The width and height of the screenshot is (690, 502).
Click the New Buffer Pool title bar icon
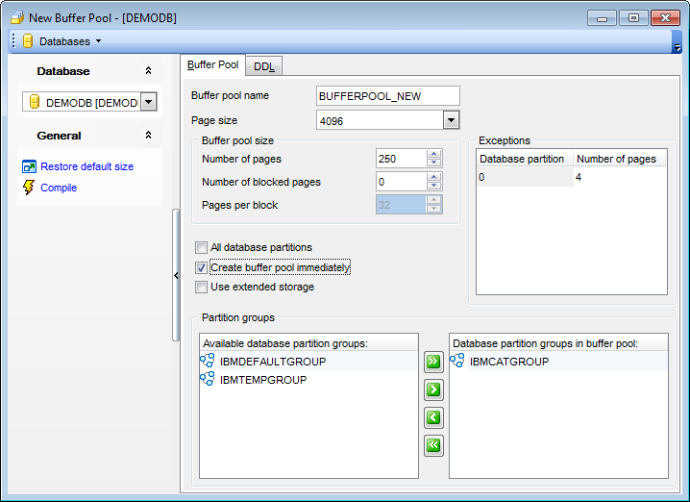point(17,18)
